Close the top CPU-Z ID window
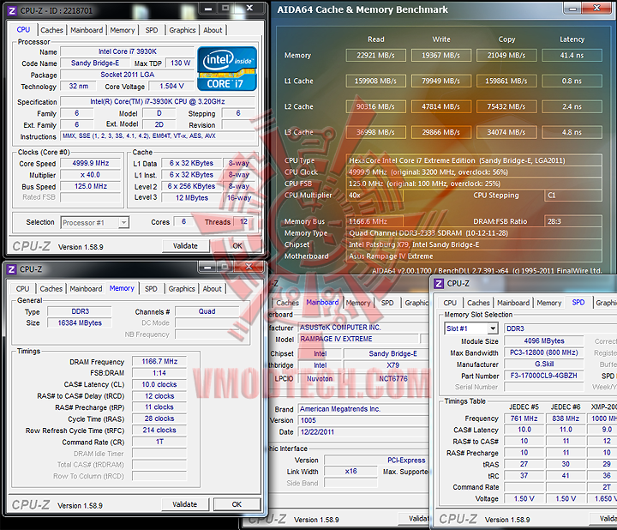 click(249, 8)
